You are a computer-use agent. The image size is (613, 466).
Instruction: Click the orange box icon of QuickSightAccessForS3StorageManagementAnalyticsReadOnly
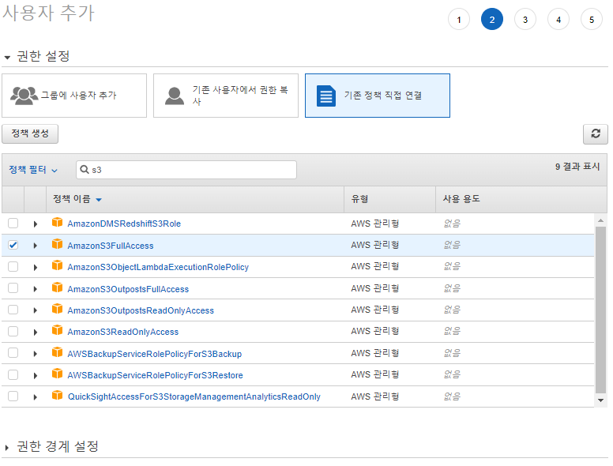click(58, 395)
